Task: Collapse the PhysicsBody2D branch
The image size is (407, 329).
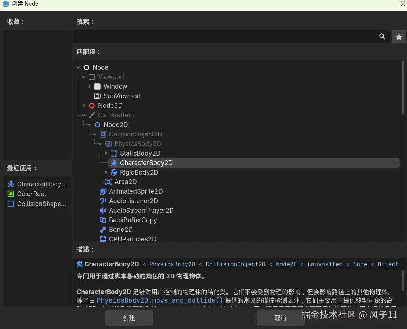Action: point(100,143)
